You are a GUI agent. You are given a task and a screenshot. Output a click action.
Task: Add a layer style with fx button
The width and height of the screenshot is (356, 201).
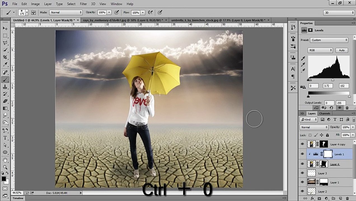313,198
